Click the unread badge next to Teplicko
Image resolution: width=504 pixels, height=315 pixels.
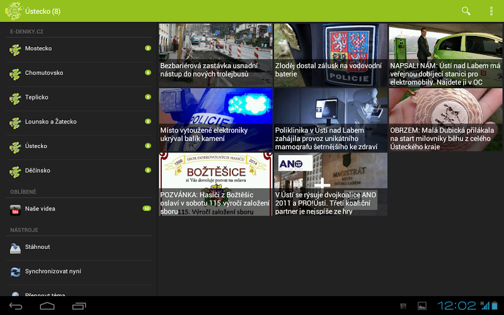click(148, 97)
